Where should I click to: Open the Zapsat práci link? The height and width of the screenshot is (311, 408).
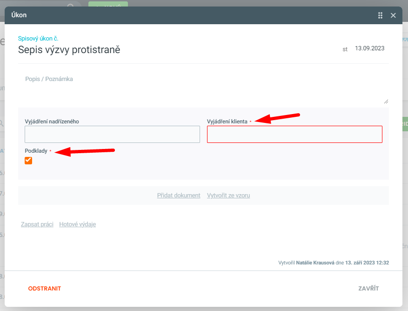point(37,224)
